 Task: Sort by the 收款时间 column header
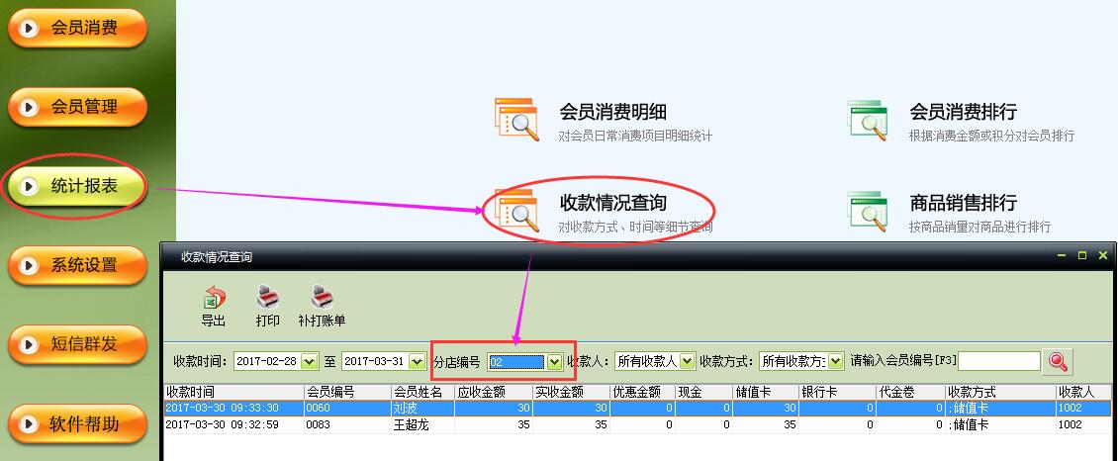click(233, 393)
